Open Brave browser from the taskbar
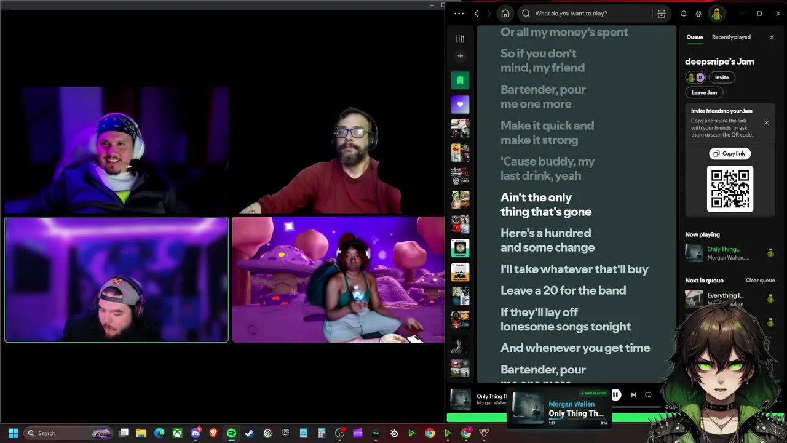Screen dimensions: 787x443 tap(213, 433)
